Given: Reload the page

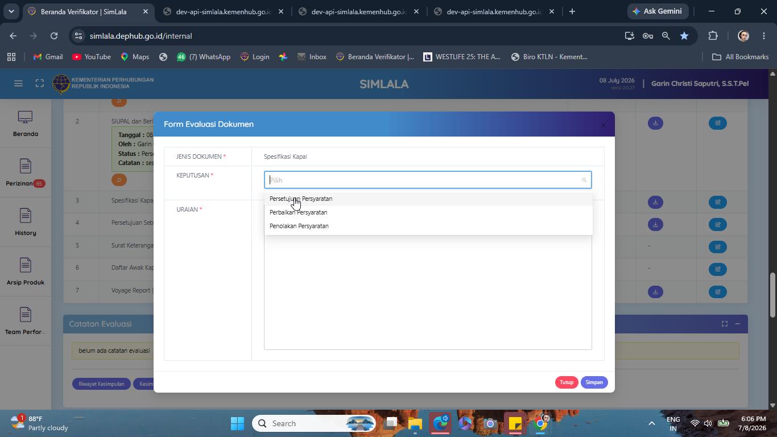Looking at the screenshot, I should 54,36.
